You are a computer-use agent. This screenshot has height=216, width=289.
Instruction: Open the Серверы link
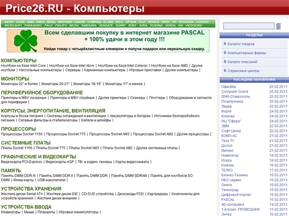pos(73,70)
